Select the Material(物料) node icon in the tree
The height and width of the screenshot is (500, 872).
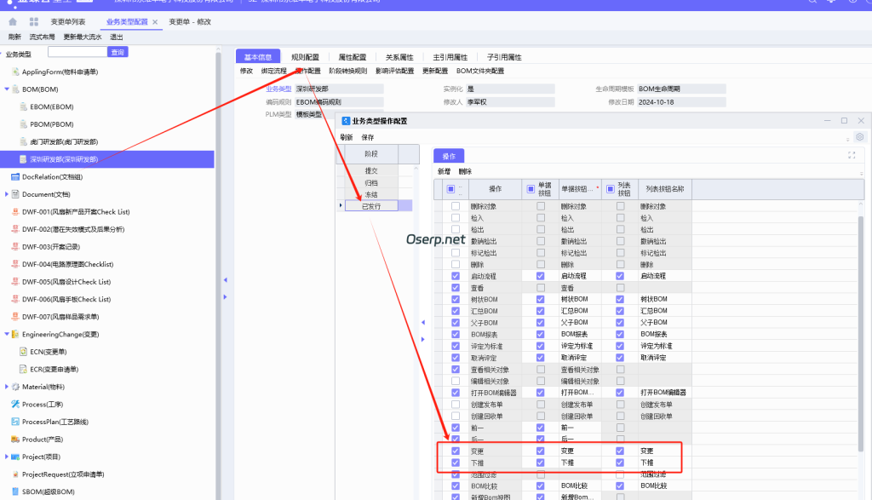(x=14, y=386)
